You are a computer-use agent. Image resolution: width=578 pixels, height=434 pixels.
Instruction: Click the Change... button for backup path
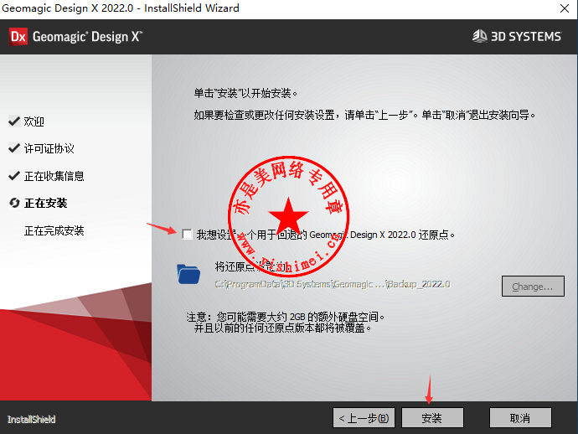[533, 287]
